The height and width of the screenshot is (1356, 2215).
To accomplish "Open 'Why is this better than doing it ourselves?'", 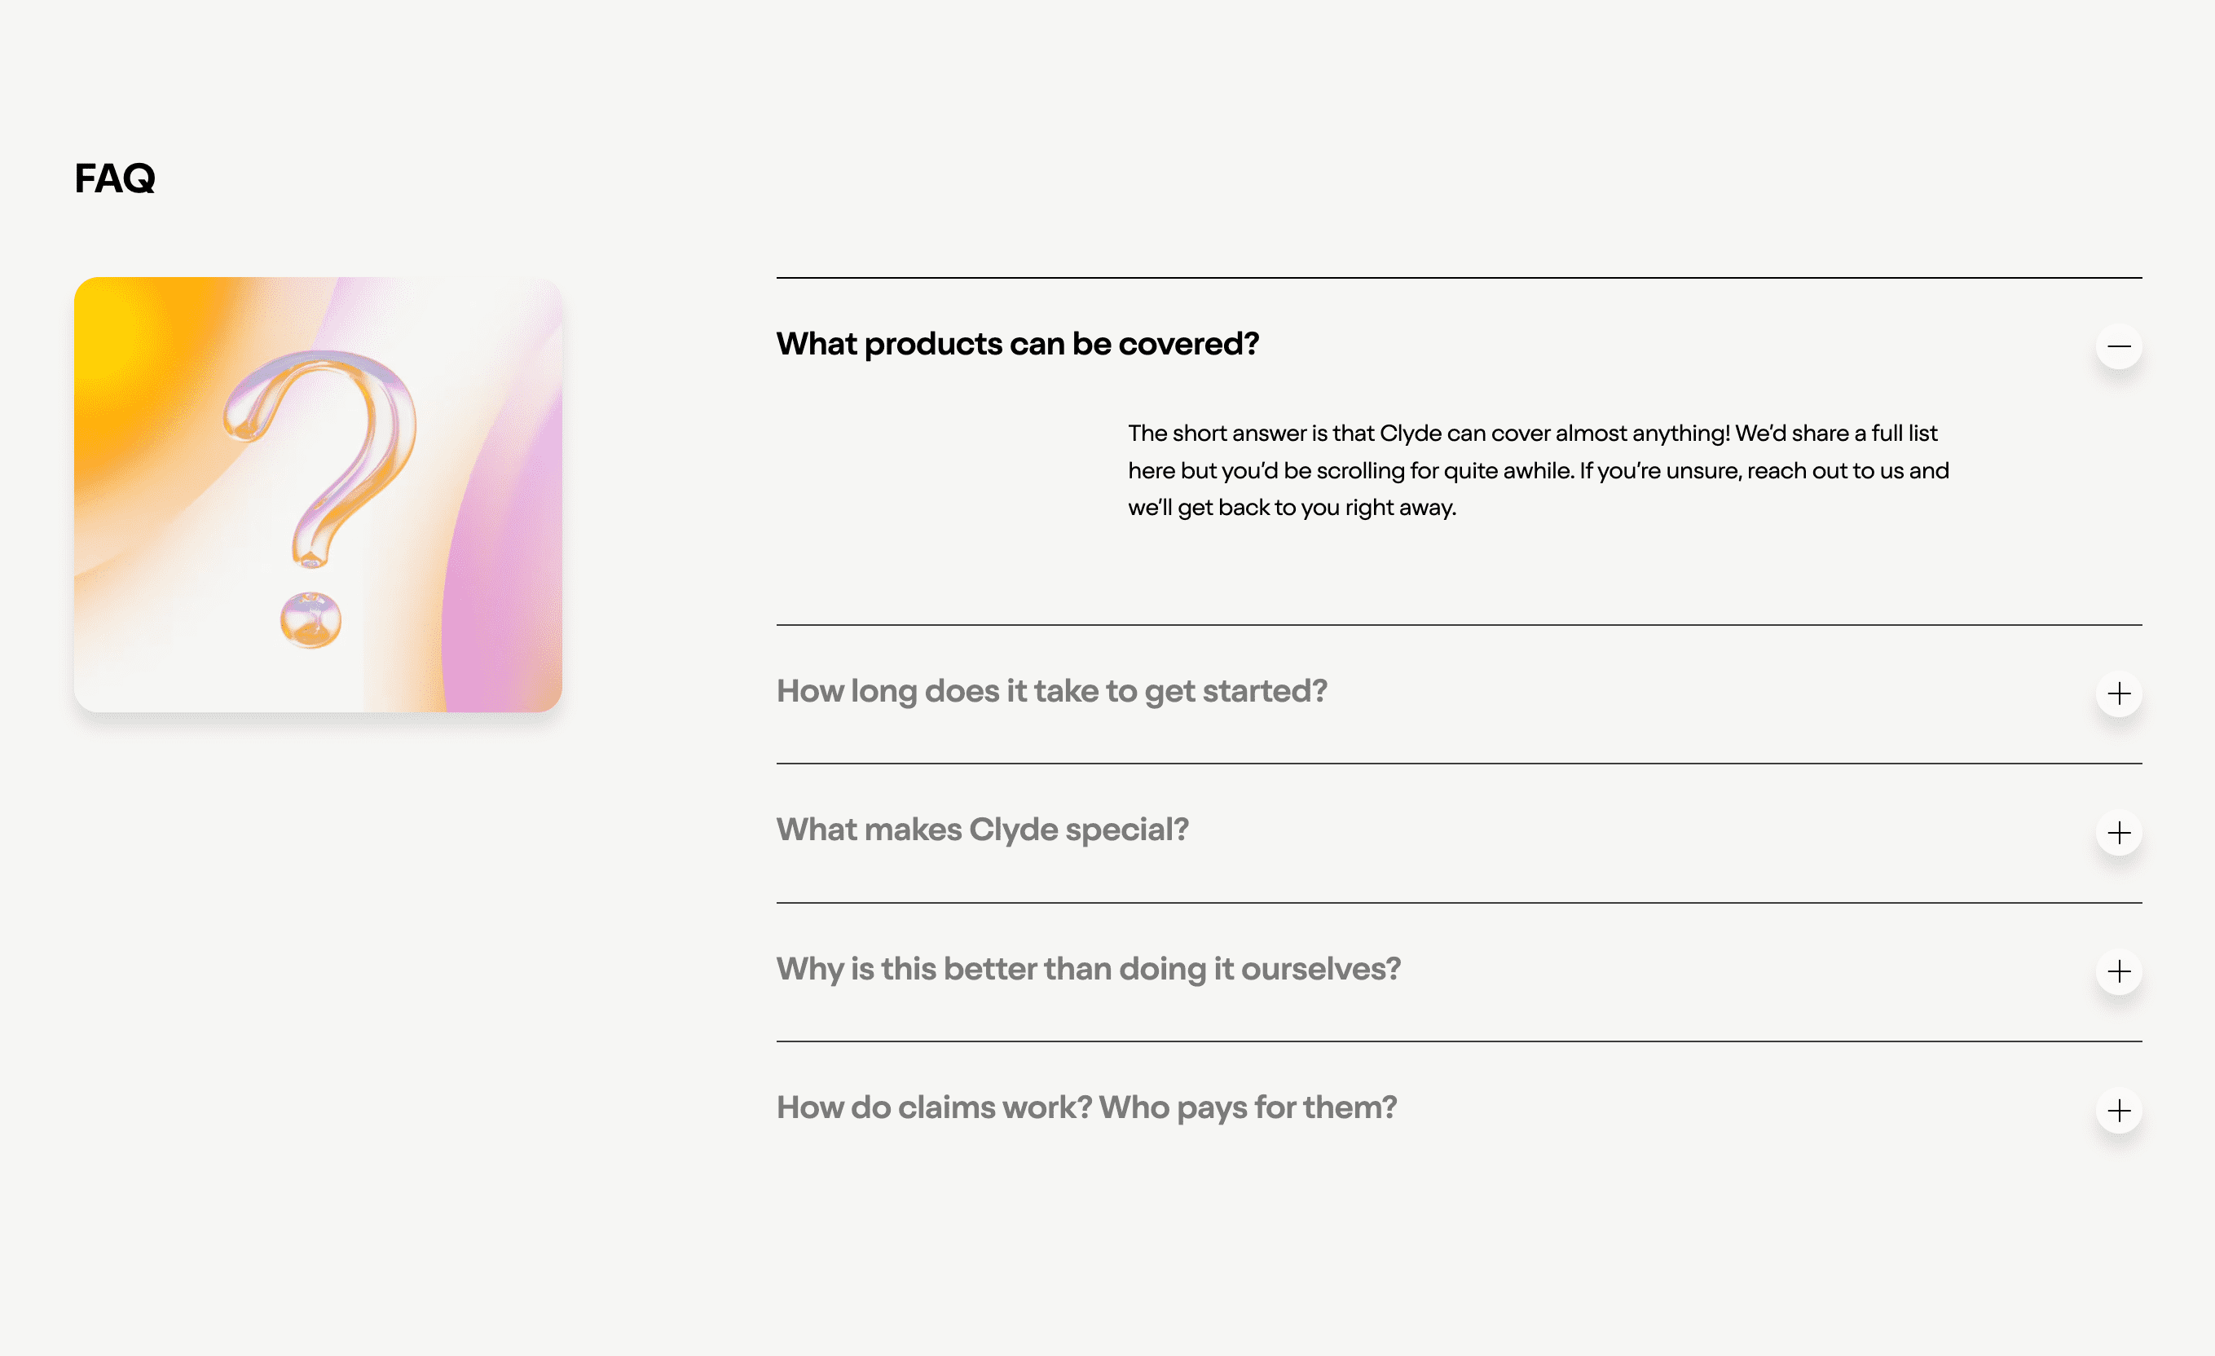I will tap(1089, 970).
